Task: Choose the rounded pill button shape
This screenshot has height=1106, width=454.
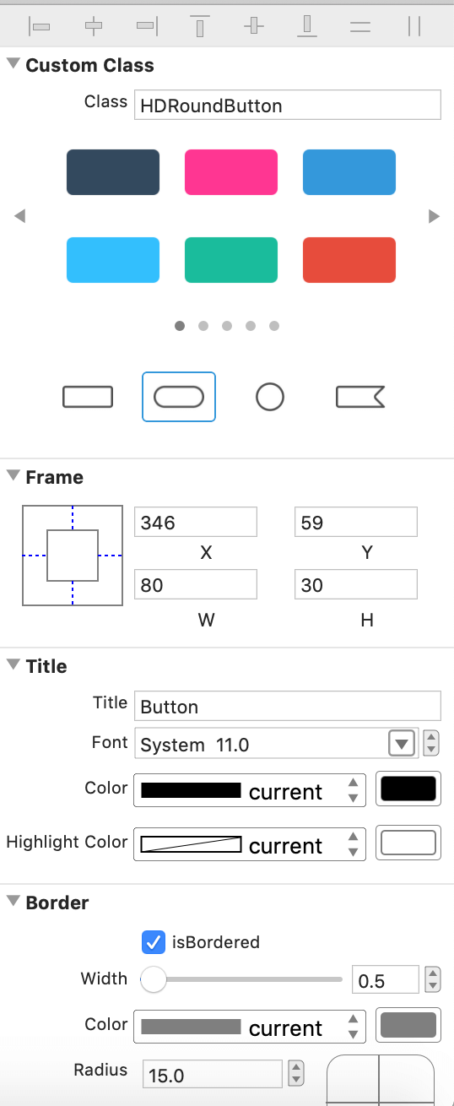Action: [x=179, y=397]
